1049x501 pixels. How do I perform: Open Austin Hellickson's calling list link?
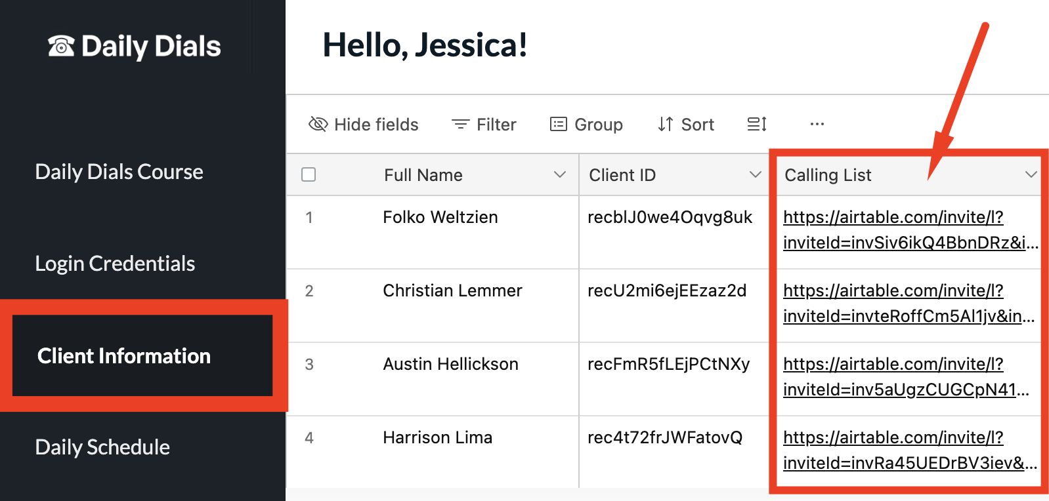[906, 376]
